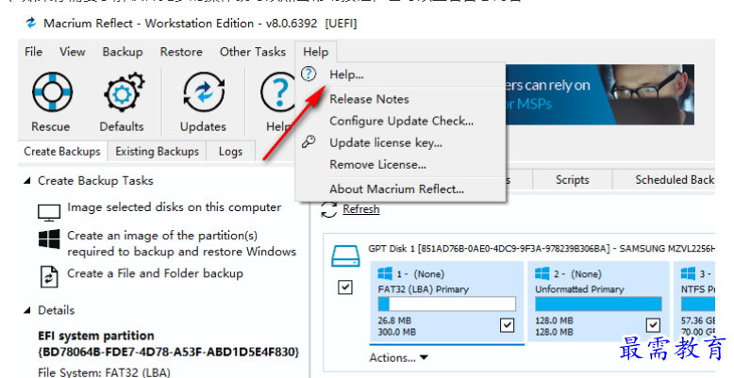Uncheck partition 1 FAT32 checkbox
Image resolution: width=734 pixels, height=378 pixels.
point(507,324)
